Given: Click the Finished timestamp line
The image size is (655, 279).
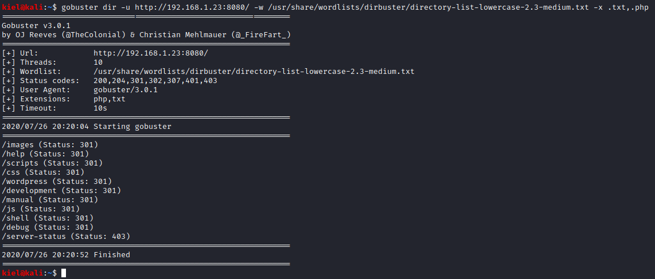Looking at the screenshot, I should (66, 255).
